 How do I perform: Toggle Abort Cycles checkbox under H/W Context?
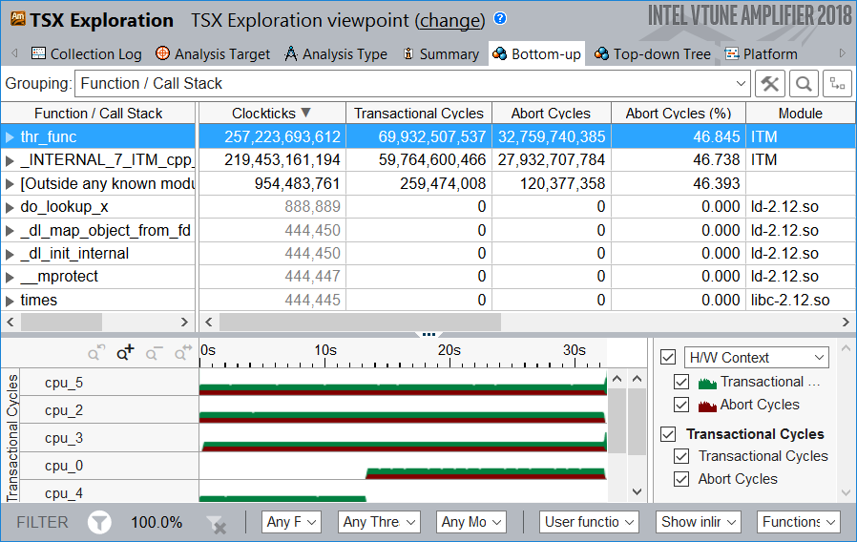[681, 405]
